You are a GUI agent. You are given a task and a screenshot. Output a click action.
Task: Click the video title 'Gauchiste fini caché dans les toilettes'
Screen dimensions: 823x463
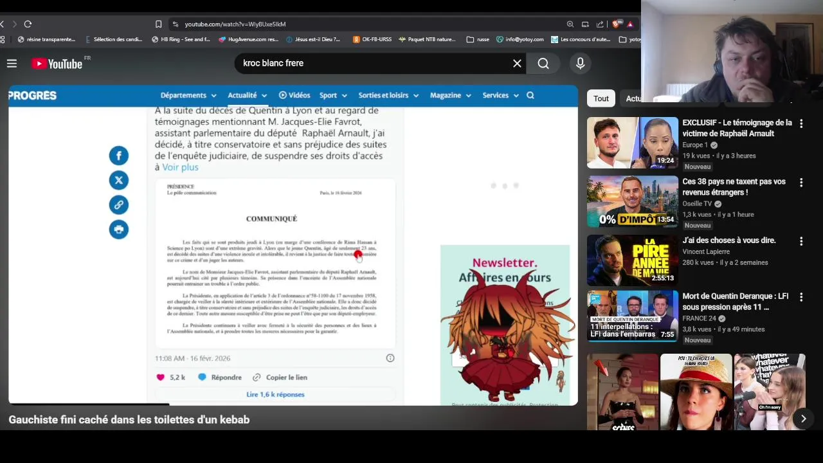click(129, 420)
